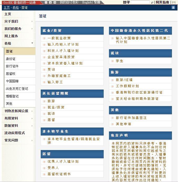Open the email envelope icon
This screenshot has height=182, width=178.
pos(174,2)
